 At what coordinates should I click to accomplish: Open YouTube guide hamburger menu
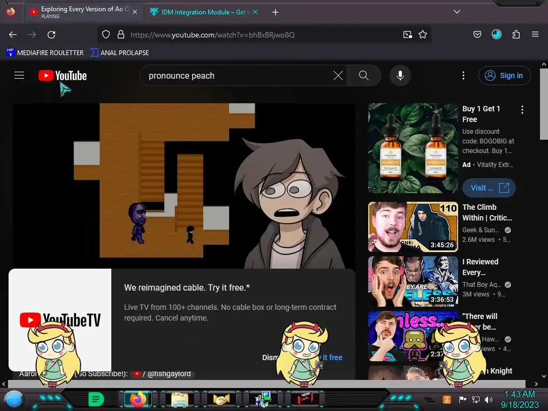tap(19, 75)
